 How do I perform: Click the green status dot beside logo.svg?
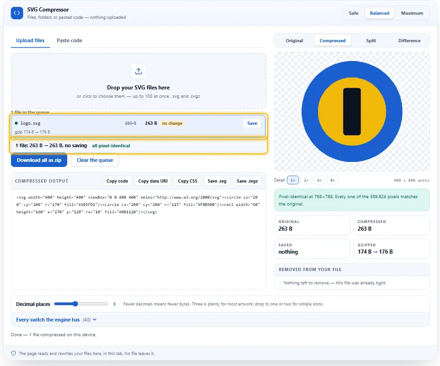pyautogui.click(x=16, y=123)
